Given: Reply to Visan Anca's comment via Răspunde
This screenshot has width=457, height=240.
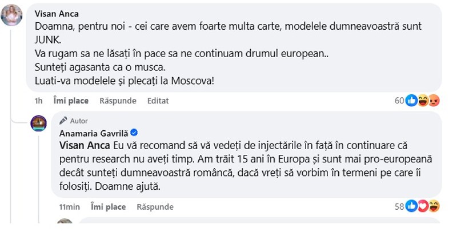Looking at the screenshot, I should (118, 101).
